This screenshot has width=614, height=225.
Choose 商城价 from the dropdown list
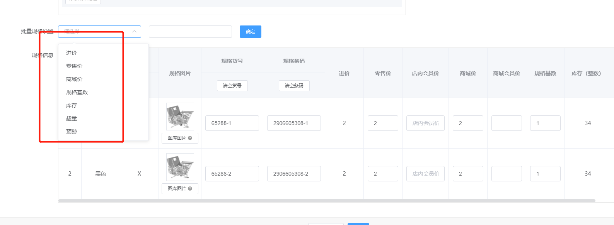[103, 79]
